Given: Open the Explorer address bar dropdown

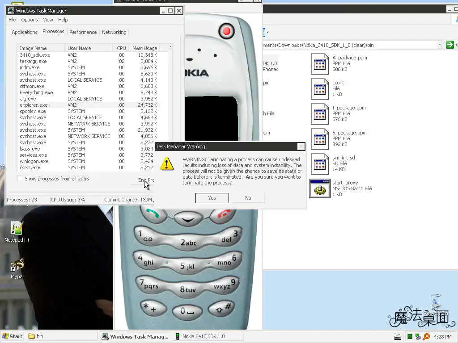Looking at the screenshot, I should (x=440, y=45).
